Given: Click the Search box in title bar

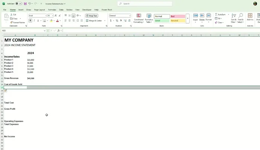Looking at the screenshot, I should [145, 4].
